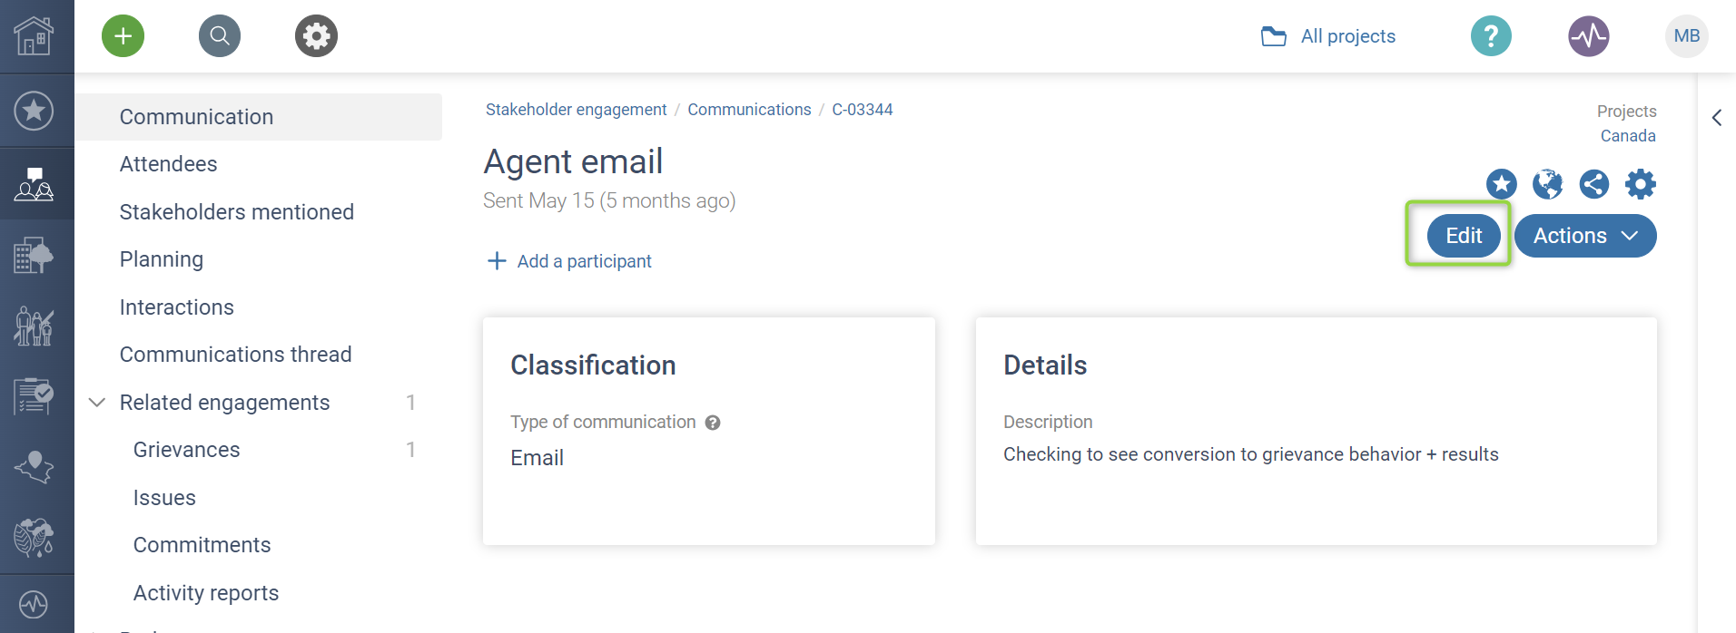This screenshot has width=1736, height=633.
Task: Click Add a participant link
Action: [584, 261]
